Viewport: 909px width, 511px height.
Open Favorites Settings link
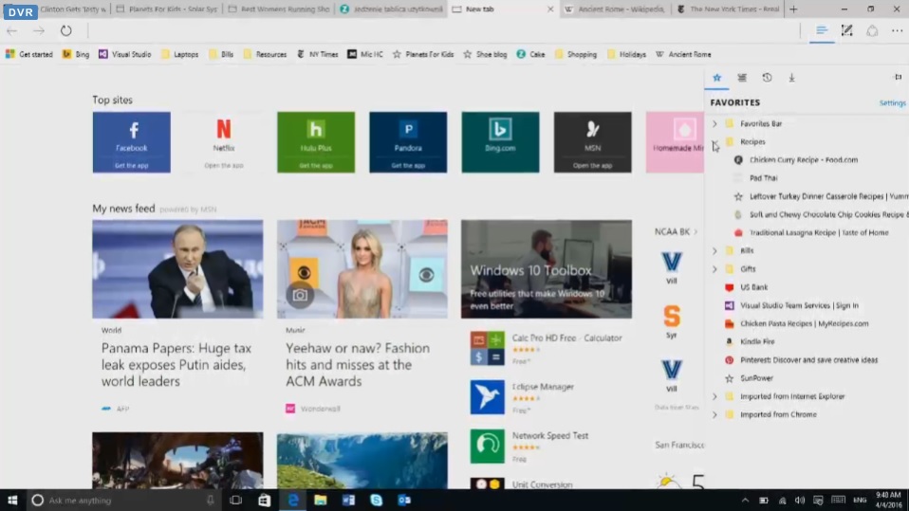pyautogui.click(x=892, y=103)
